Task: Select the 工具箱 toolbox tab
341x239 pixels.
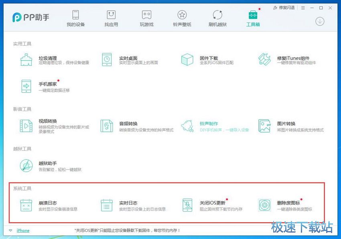Action: (253, 18)
